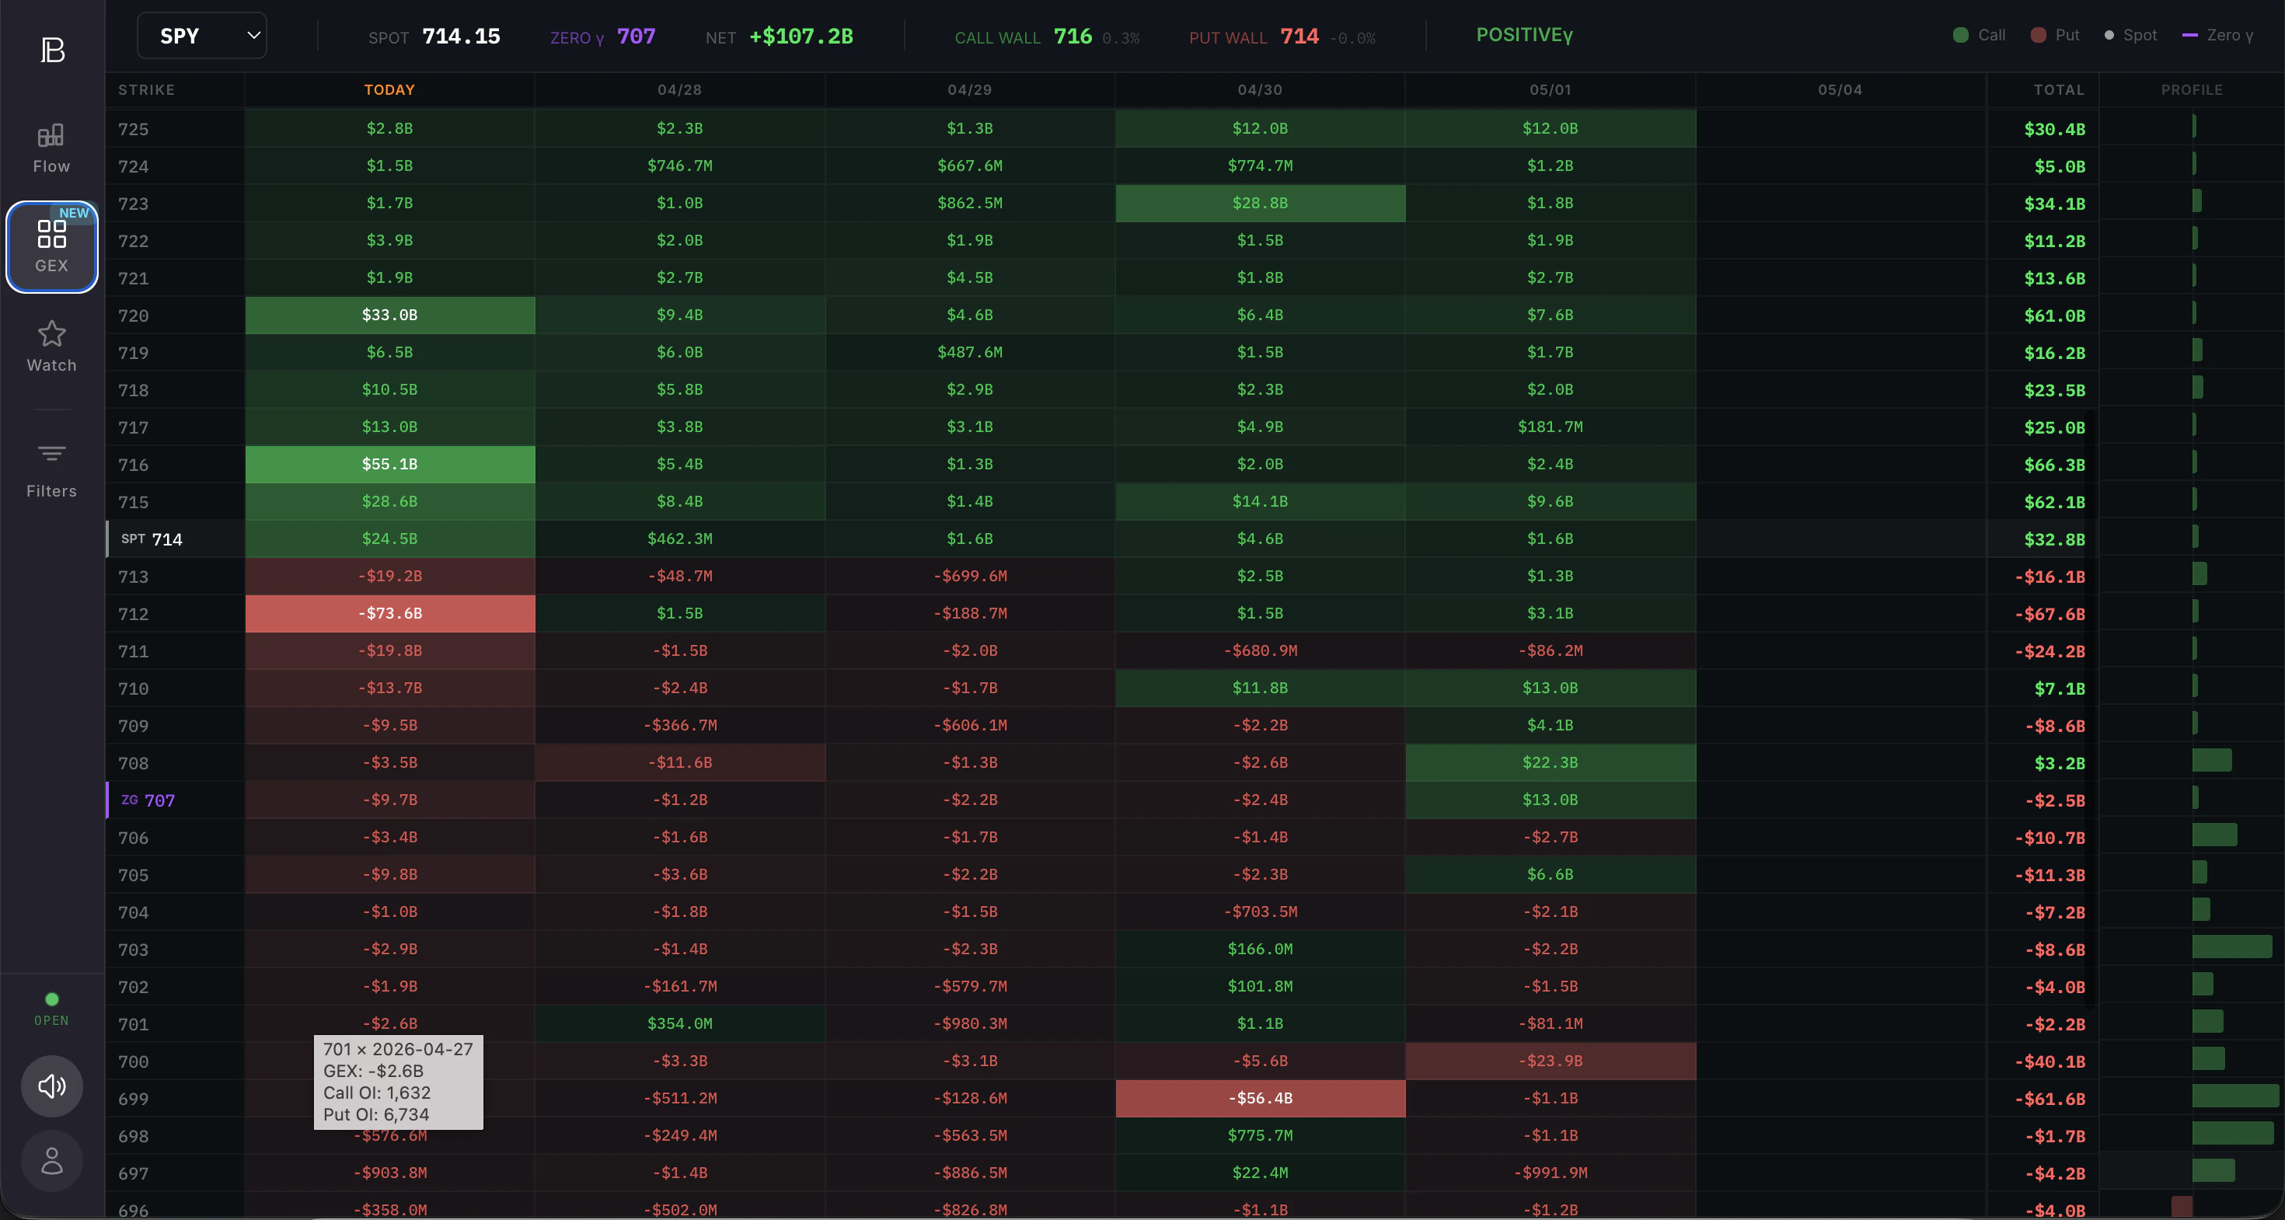Click the green market OPEN status indicator

(51, 1009)
